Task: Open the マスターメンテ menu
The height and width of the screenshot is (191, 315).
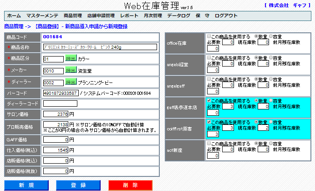Action: click(42, 15)
